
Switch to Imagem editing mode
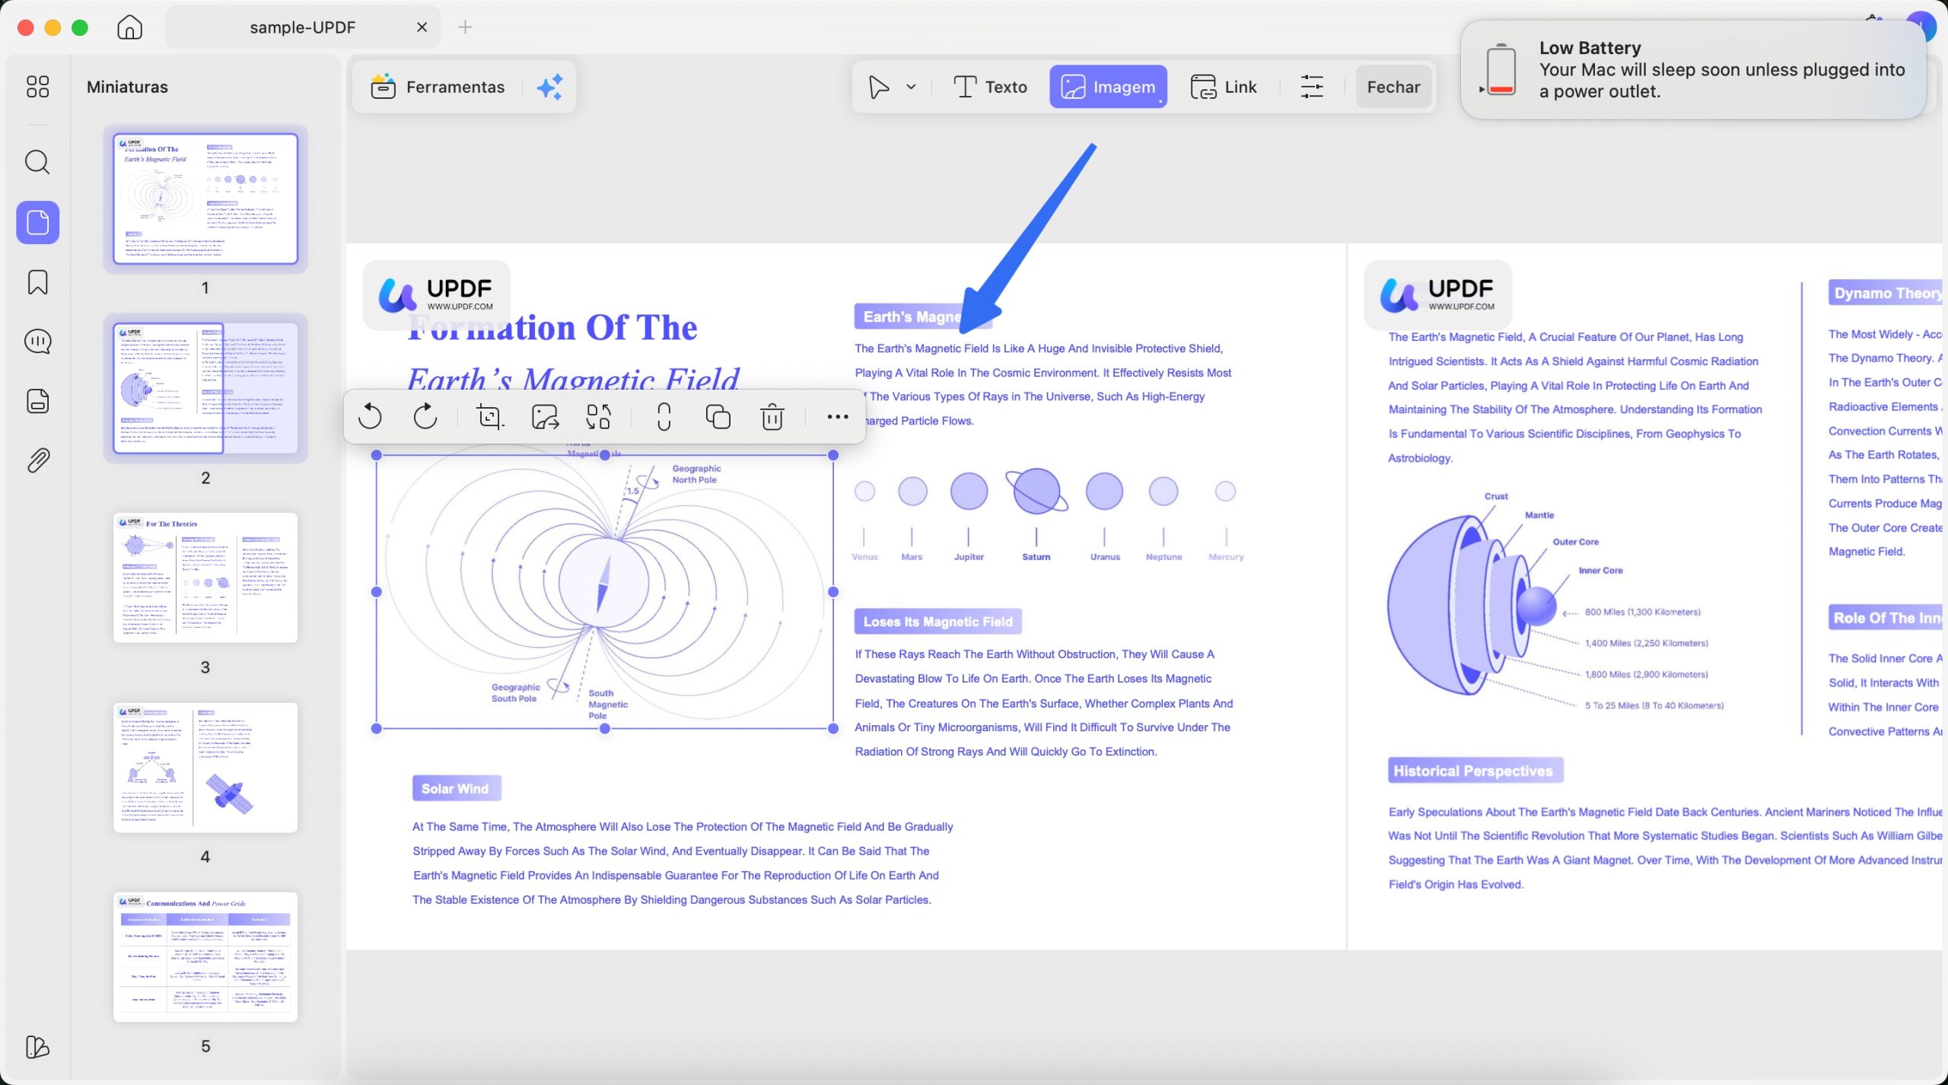pyautogui.click(x=1108, y=87)
